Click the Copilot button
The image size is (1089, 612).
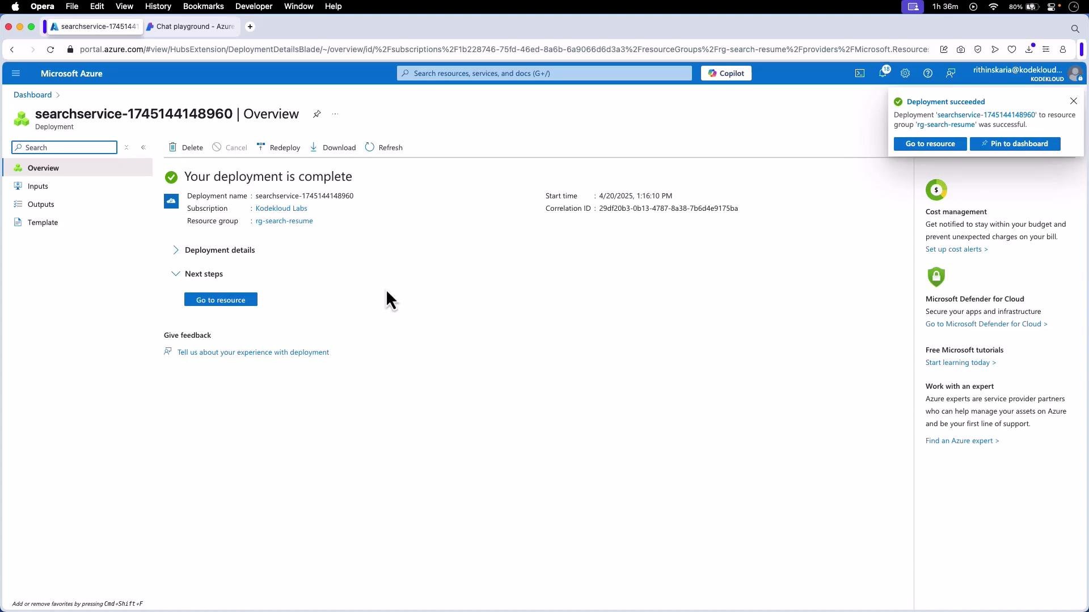pos(726,74)
